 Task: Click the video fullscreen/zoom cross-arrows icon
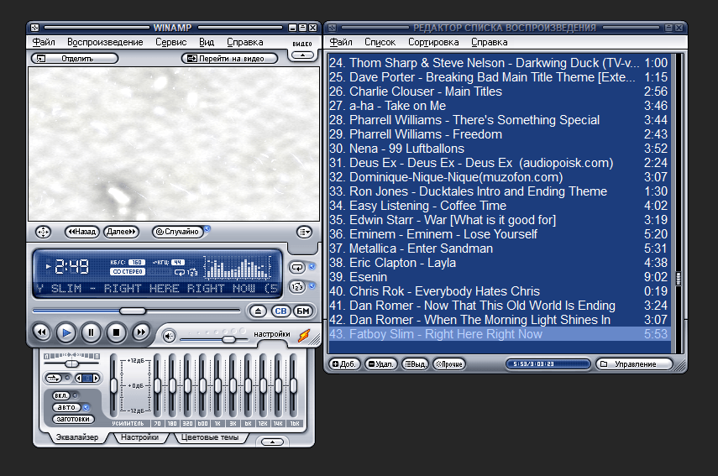[43, 232]
